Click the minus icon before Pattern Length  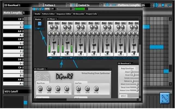(x=114, y=5)
